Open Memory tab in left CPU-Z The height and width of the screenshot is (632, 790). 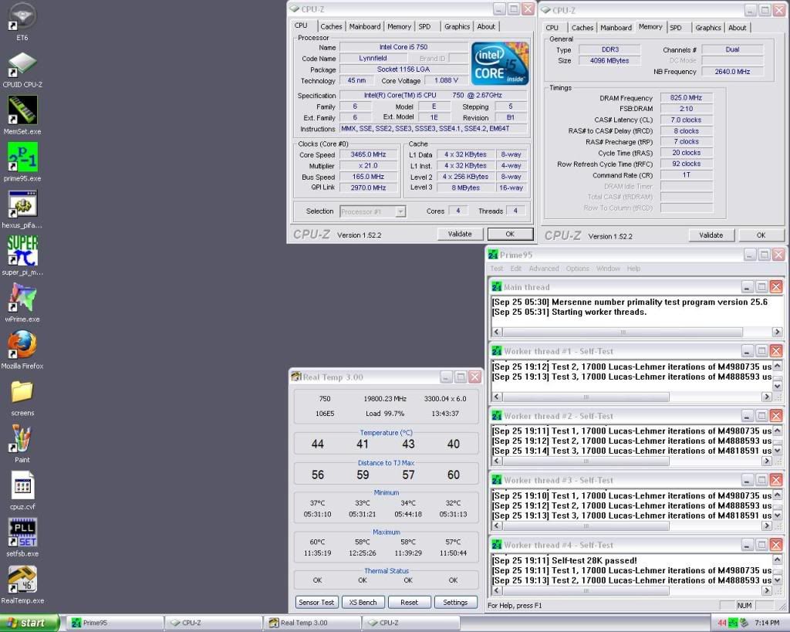pos(399,27)
